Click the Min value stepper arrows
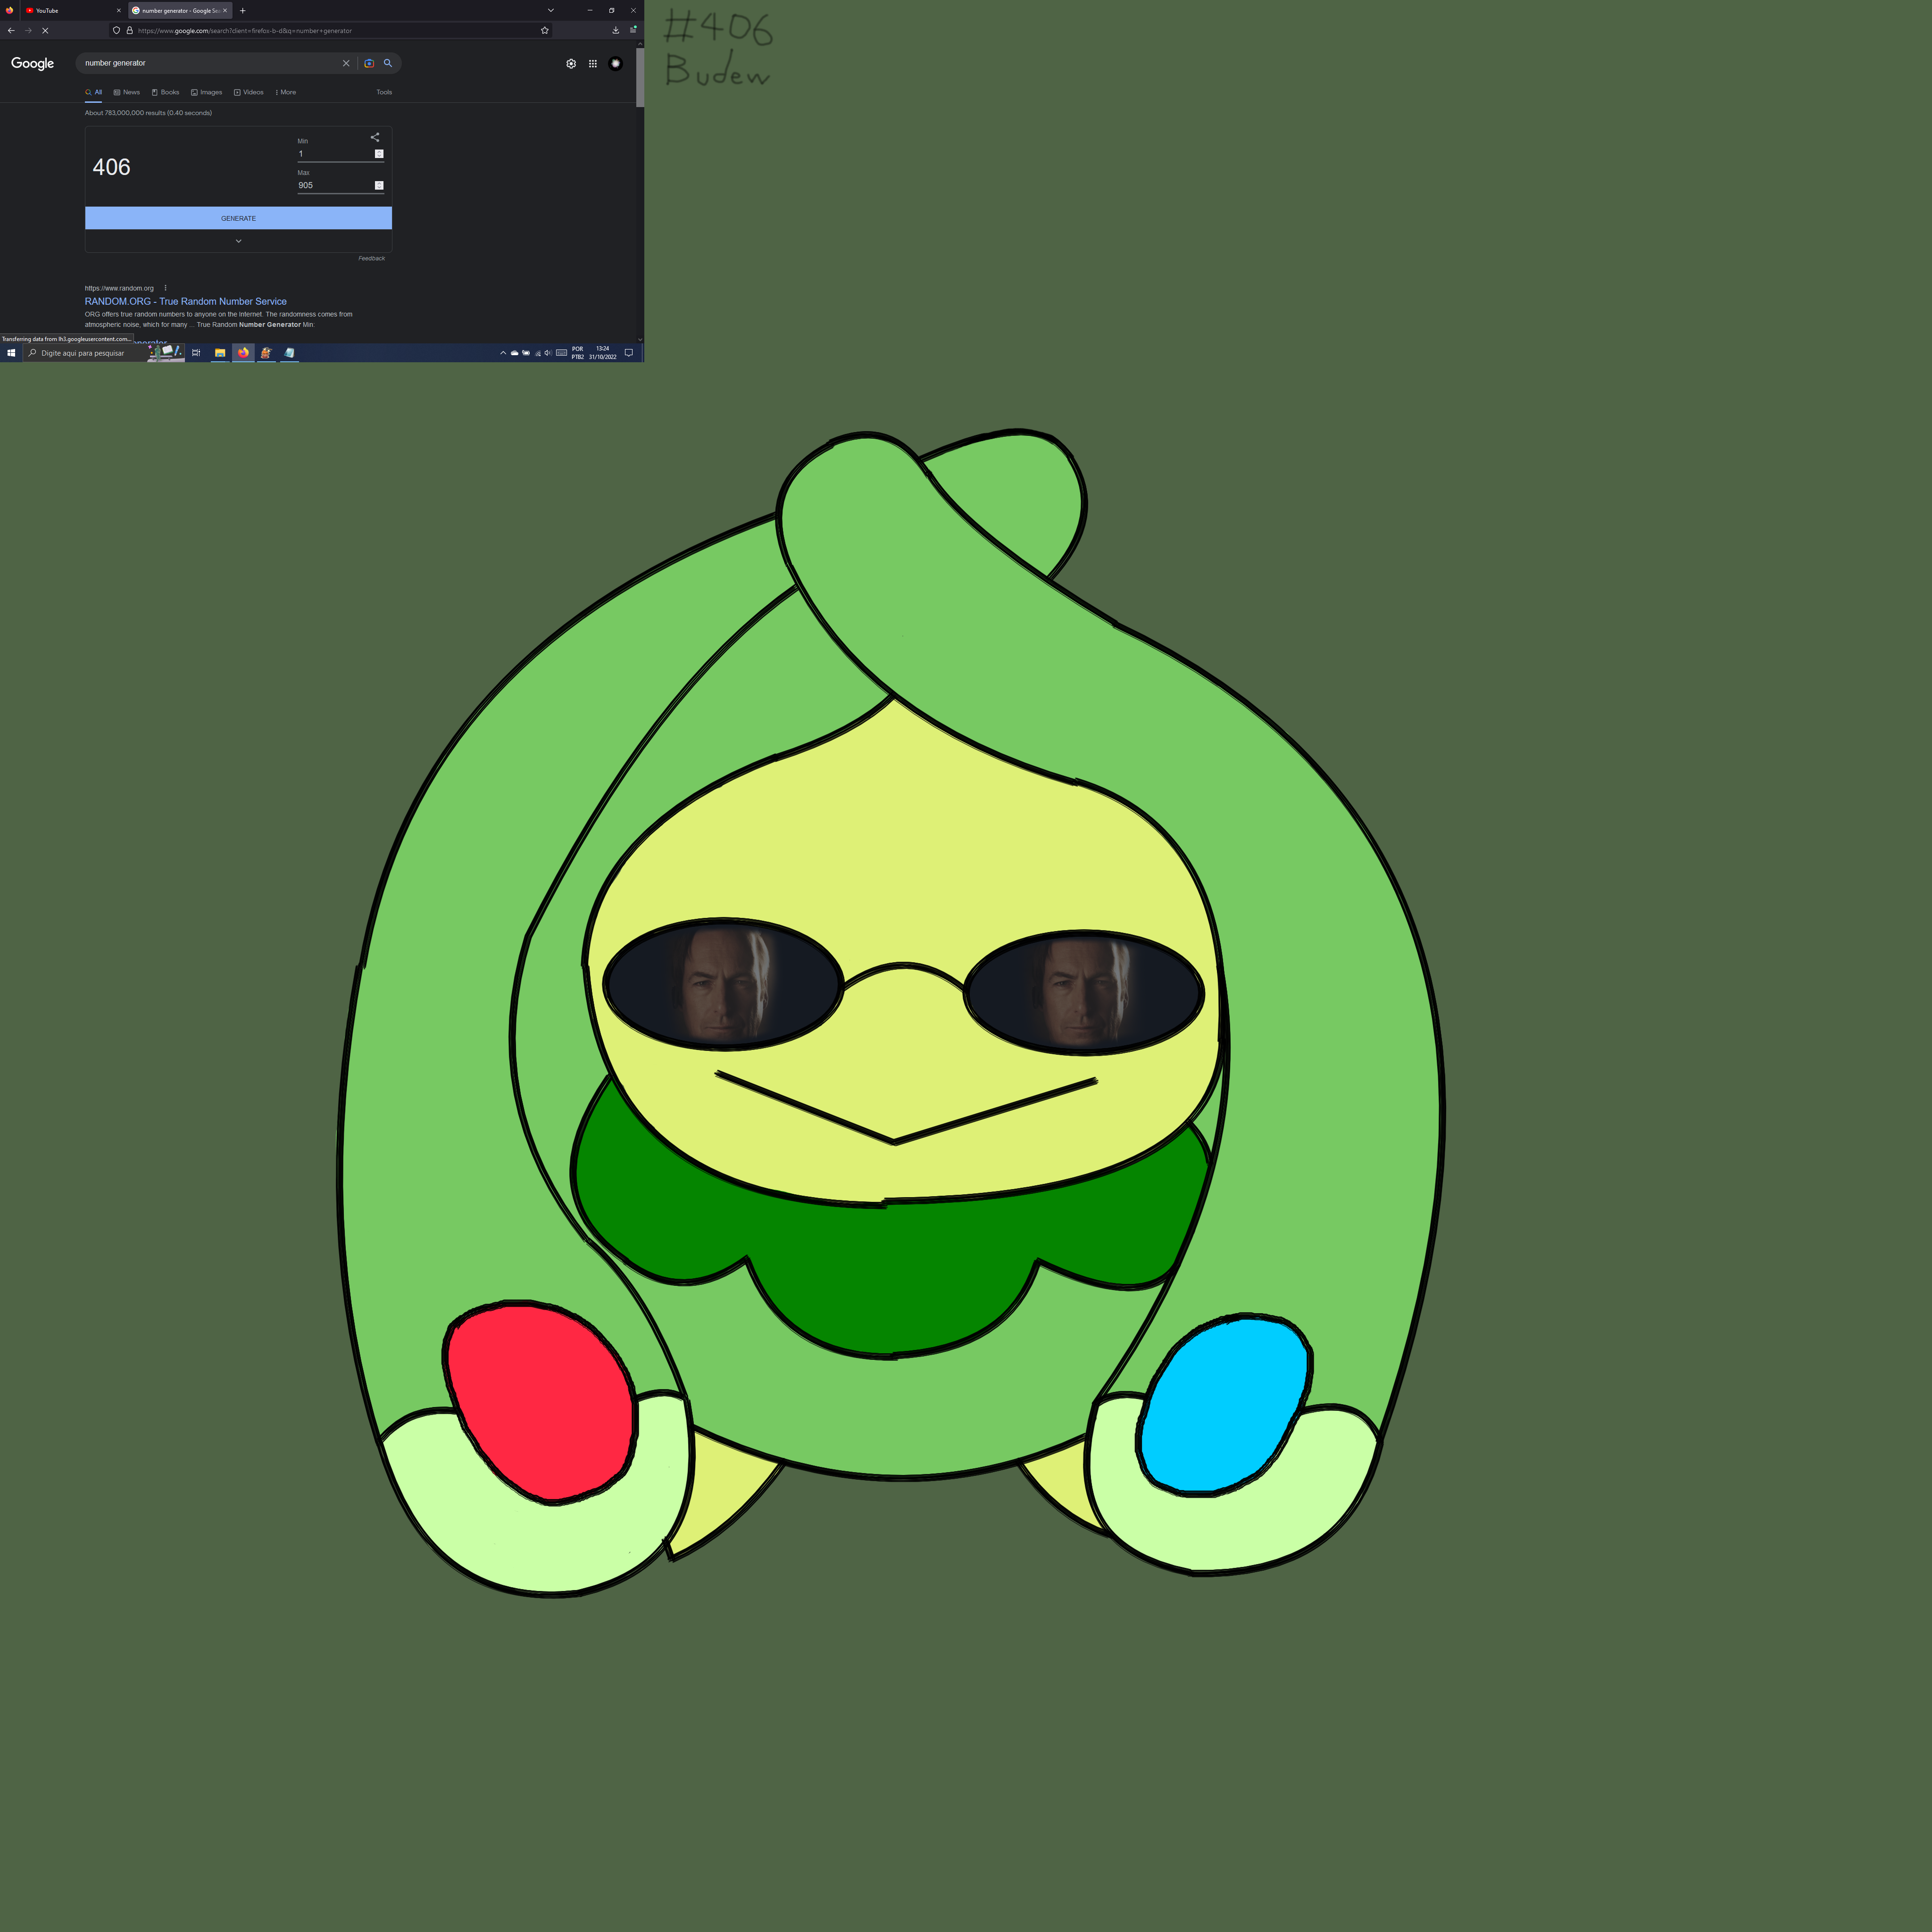This screenshot has height=1932, width=1932. point(379,154)
